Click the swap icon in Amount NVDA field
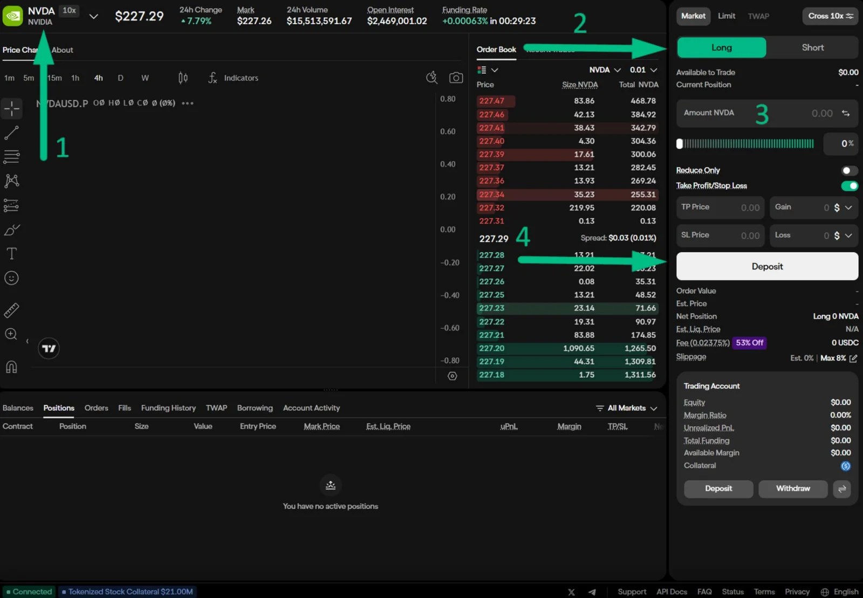 coord(846,113)
